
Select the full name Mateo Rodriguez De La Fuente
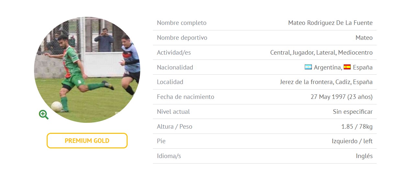click(x=330, y=23)
